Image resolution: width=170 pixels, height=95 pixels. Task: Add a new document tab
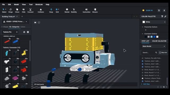[x=22, y=16]
